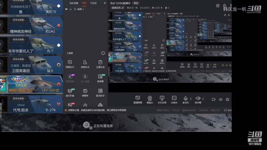The width and height of the screenshot is (267, 150).
Task: Click the 韩庆龙一帆 streamer name in header
Action: pyautogui.click(x=132, y=8)
